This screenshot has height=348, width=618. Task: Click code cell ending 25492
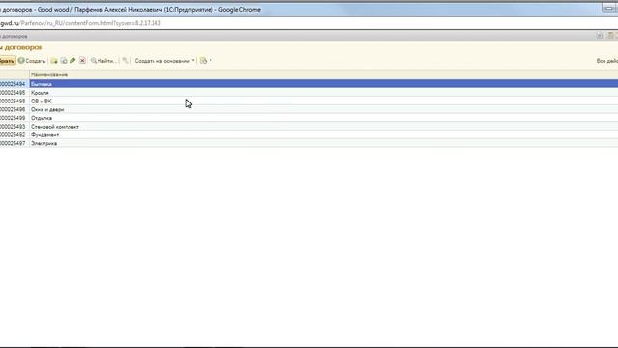(x=14, y=135)
